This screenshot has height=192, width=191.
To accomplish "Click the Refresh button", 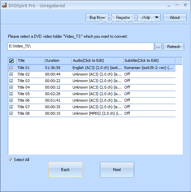I will 174,46.
